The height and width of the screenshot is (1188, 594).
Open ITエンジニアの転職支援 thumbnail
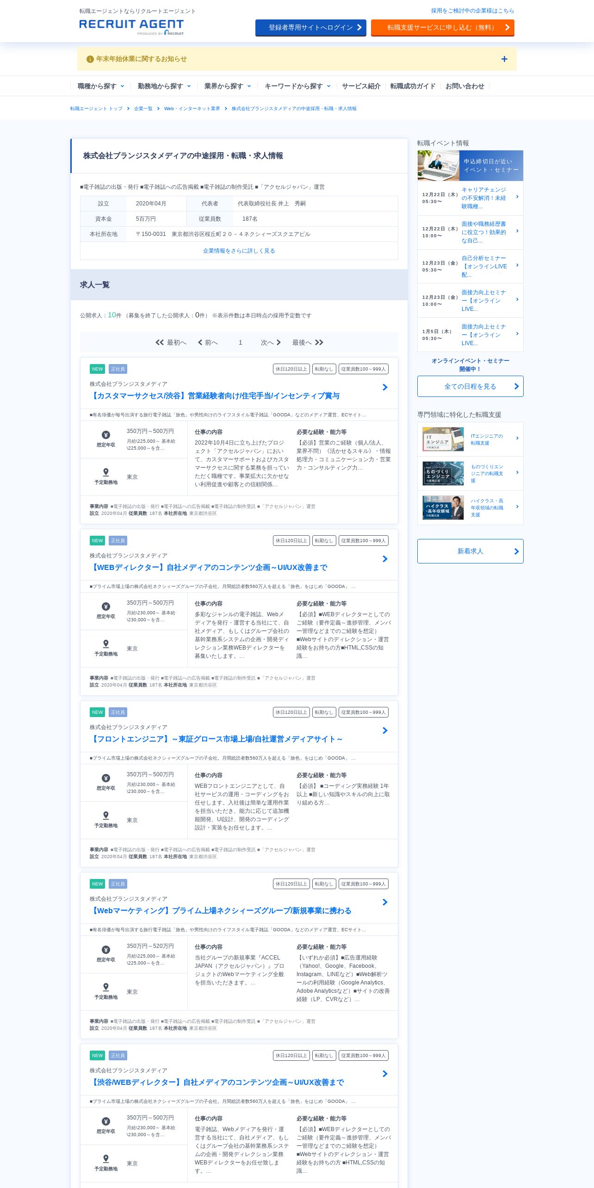(x=443, y=439)
